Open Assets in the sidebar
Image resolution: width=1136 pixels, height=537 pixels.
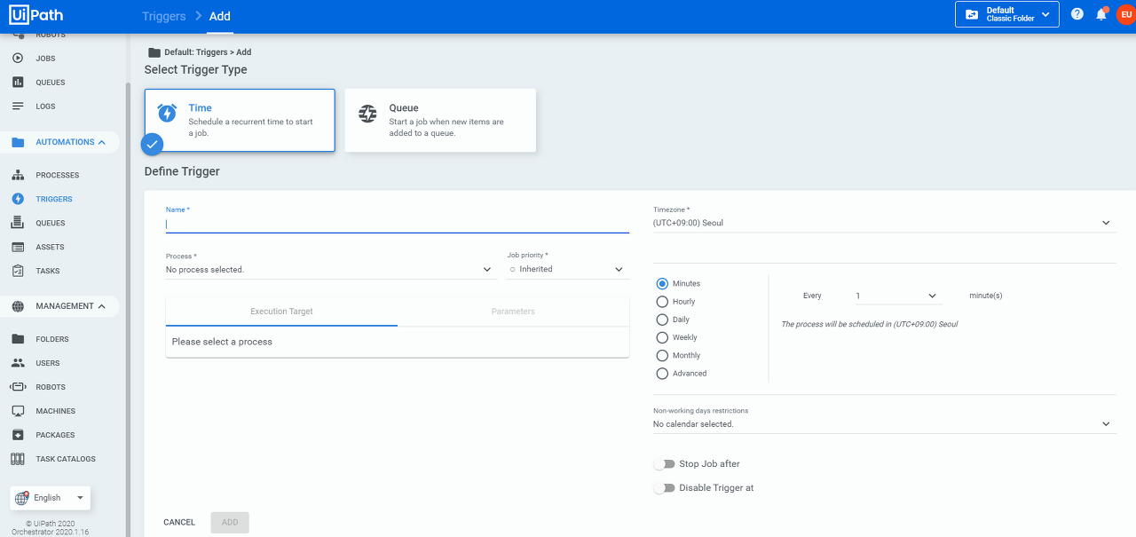coord(50,247)
